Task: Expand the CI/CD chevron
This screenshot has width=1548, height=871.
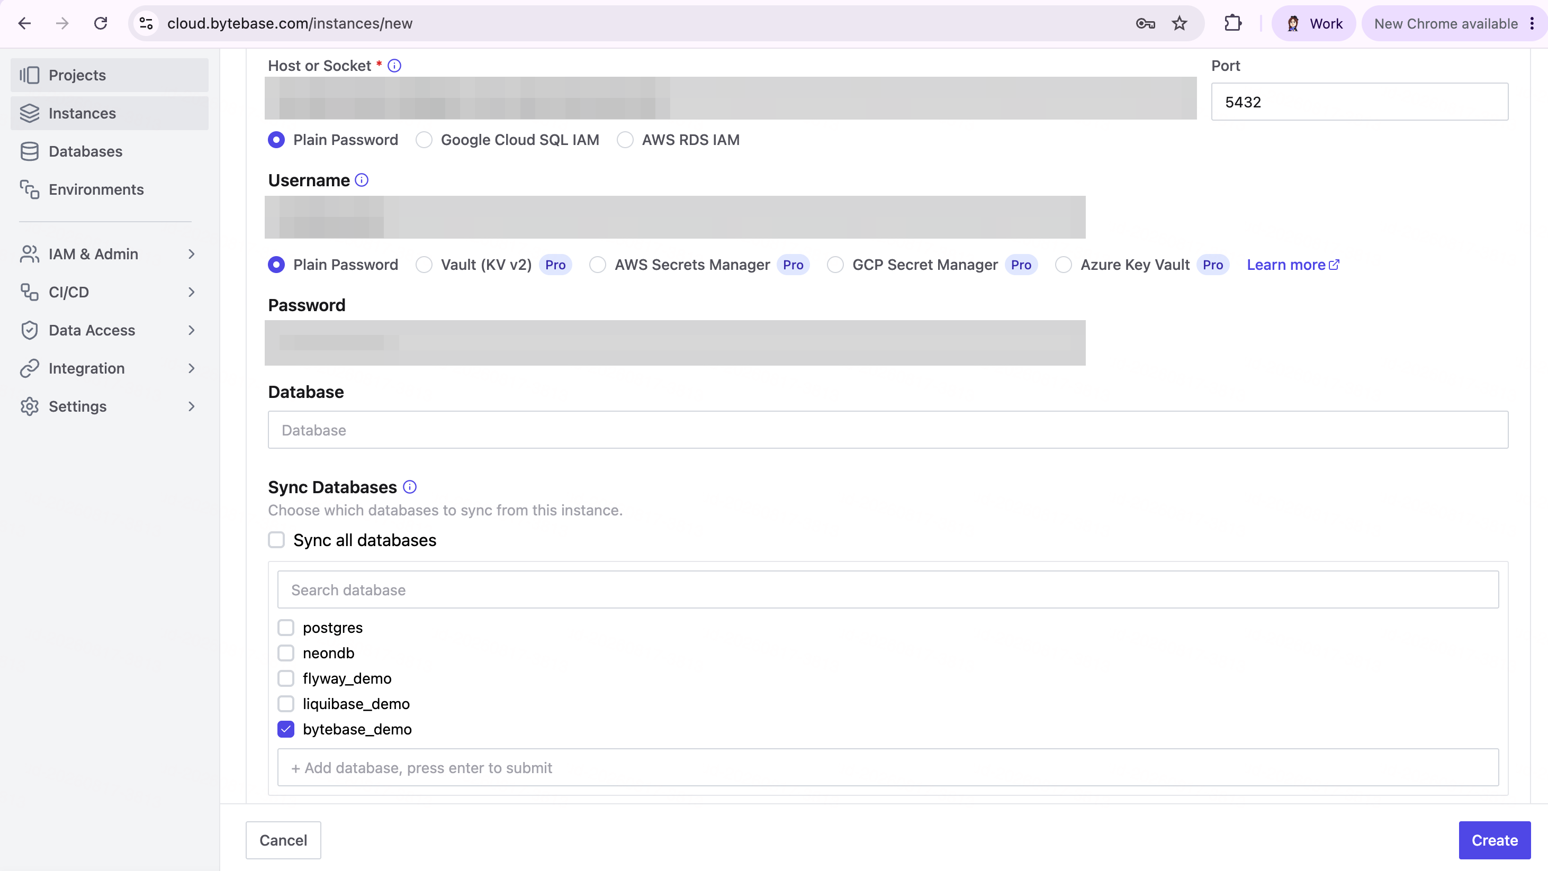Action: coord(192,292)
